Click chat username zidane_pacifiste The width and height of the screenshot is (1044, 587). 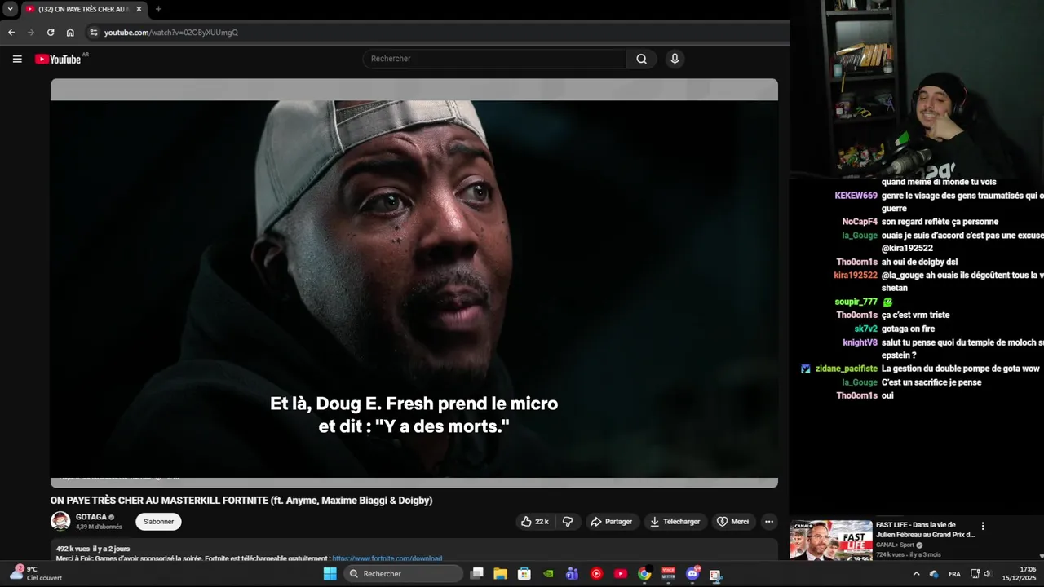click(847, 369)
